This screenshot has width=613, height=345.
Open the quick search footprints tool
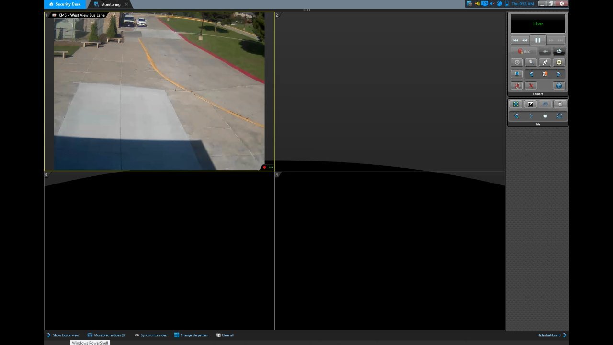(x=545, y=62)
